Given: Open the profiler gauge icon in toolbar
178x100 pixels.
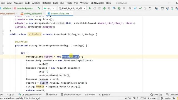Looking at the screenshot, I should click(x=114, y=8).
